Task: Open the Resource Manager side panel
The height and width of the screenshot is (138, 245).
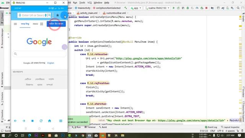Action: (2, 38)
